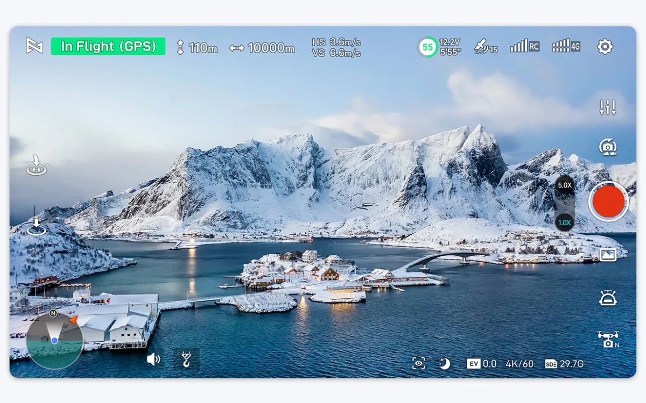The height and width of the screenshot is (403, 646).
Task: Switch photo/video camera mode icon
Action: (608, 147)
